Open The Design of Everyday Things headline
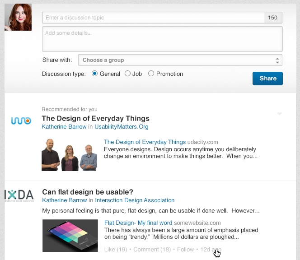The image size is (300, 260). click(x=95, y=119)
